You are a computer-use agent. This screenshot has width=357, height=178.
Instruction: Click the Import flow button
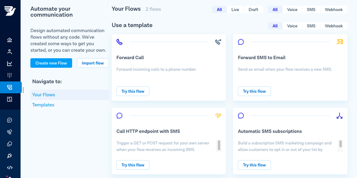[x=93, y=63]
